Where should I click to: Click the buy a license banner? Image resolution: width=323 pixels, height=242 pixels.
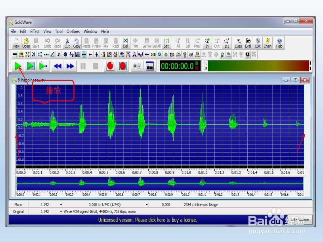click(148, 220)
